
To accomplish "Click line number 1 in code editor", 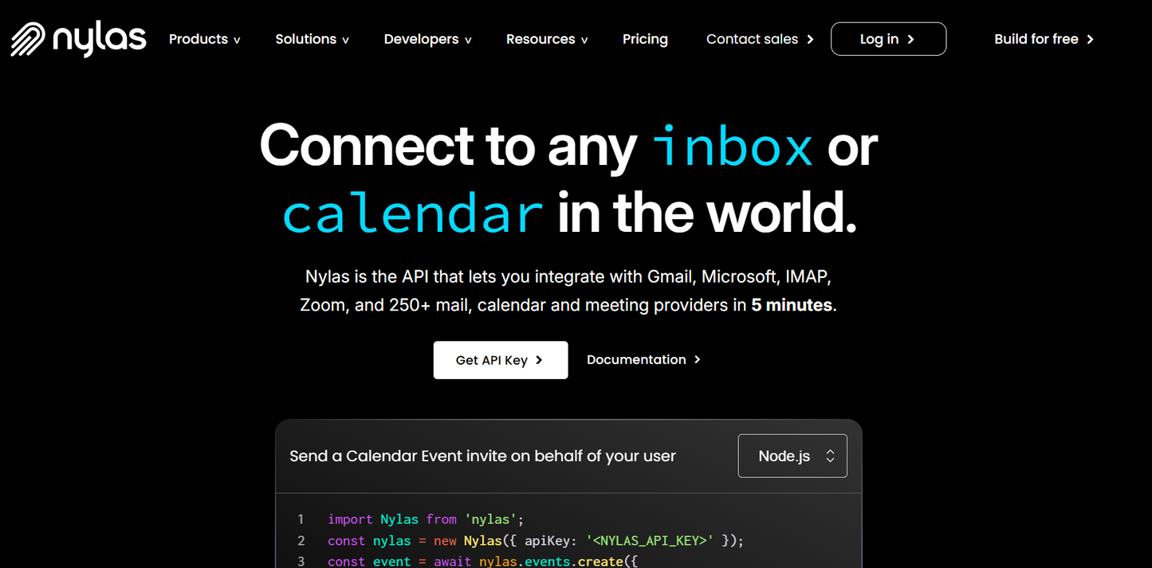I will (301, 519).
